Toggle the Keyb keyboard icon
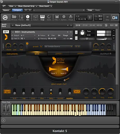 (x=42, y=18)
